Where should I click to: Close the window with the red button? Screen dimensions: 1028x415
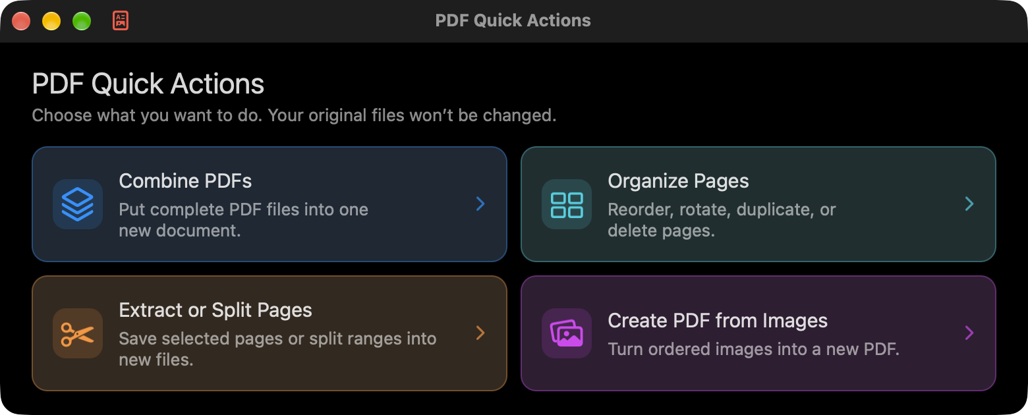click(x=21, y=21)
